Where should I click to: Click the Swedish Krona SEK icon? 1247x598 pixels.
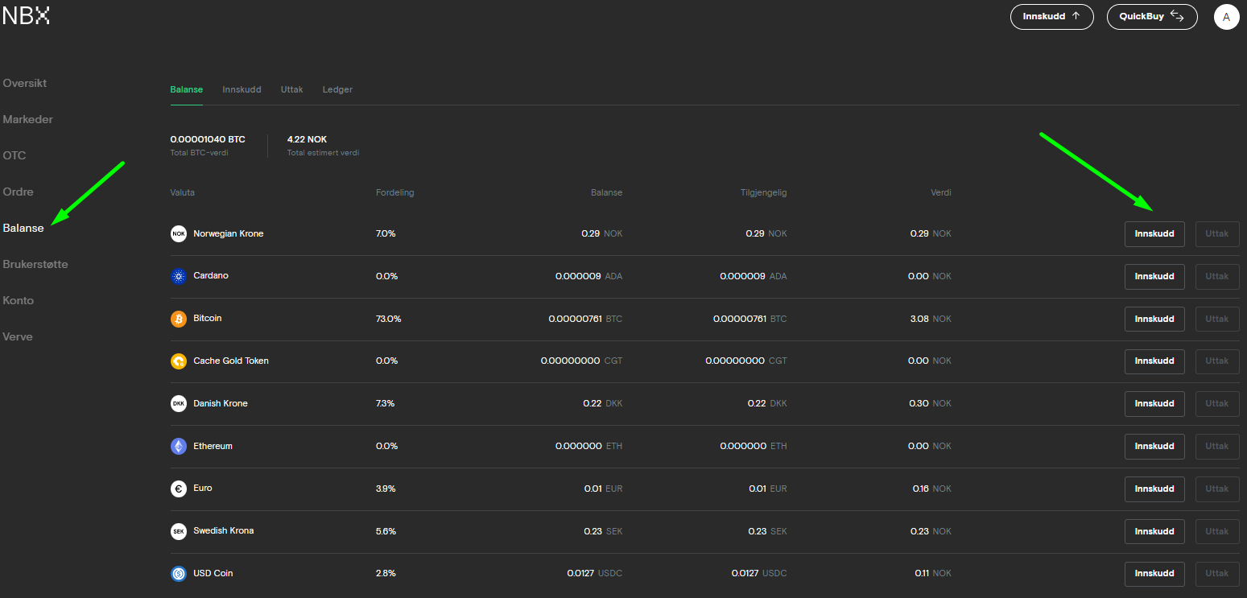click(179, 531)
